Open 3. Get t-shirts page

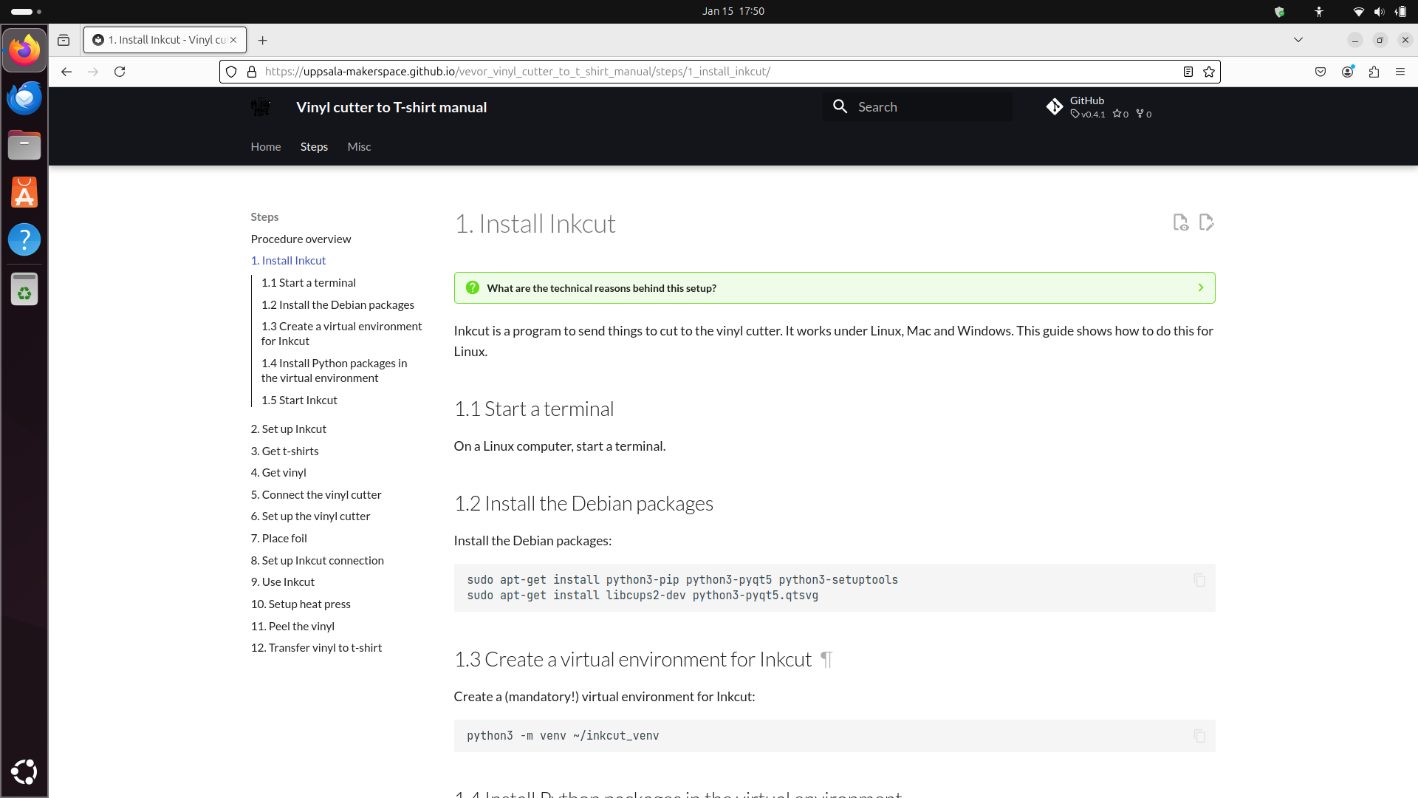pos(284,451)
